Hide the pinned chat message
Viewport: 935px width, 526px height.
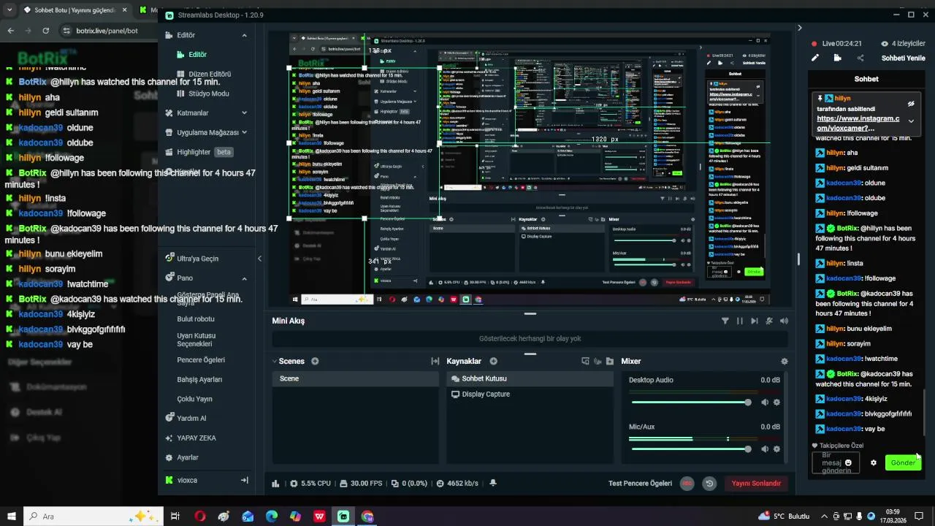pos(911,104)
